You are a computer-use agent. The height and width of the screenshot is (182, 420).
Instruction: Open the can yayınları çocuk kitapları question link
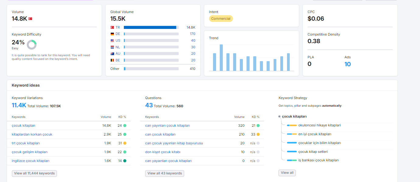point(167,125)
